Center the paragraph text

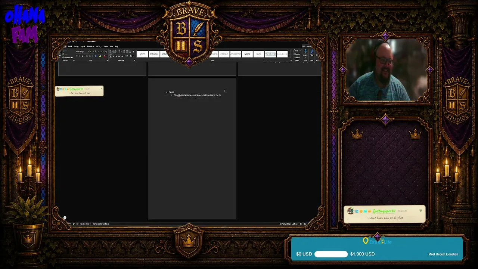pyautogui.click(x=114, y=56)
